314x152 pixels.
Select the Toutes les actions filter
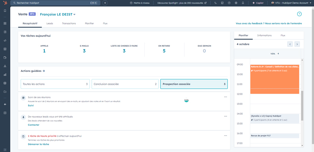[55, 84]
